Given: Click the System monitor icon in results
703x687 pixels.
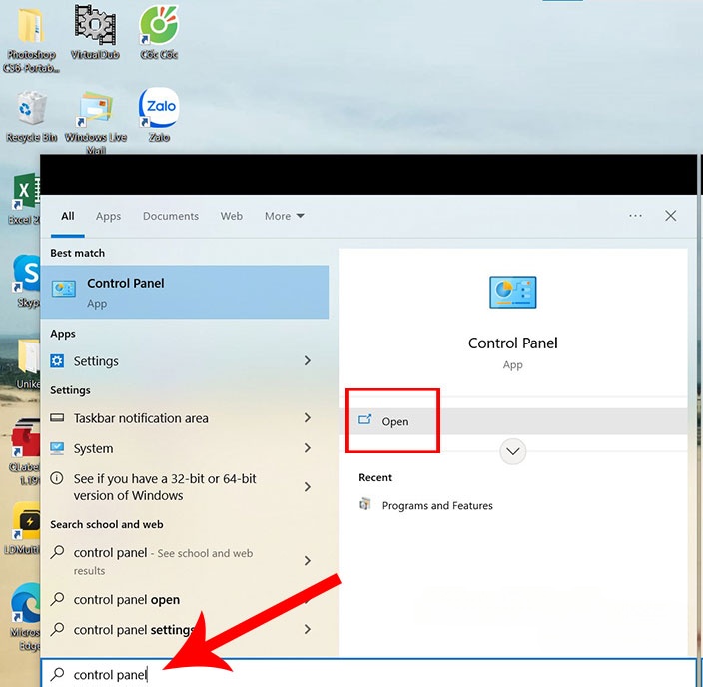Looking at the screenshot, I should point(57,448).
